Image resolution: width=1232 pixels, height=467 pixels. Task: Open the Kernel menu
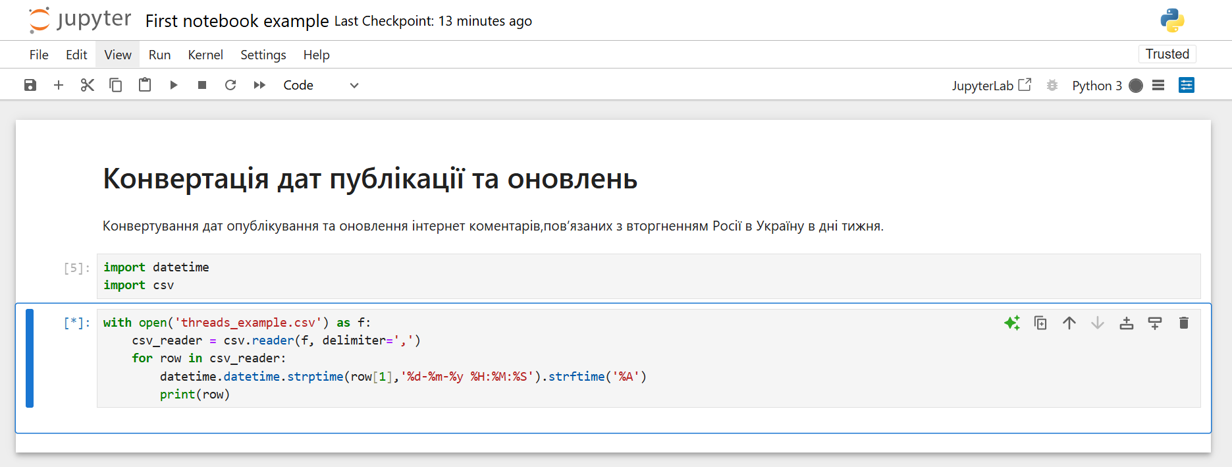point(205,55)
